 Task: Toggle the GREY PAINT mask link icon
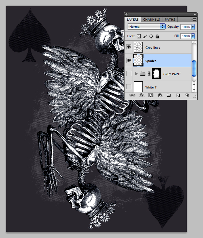click(x=149, y=74)
